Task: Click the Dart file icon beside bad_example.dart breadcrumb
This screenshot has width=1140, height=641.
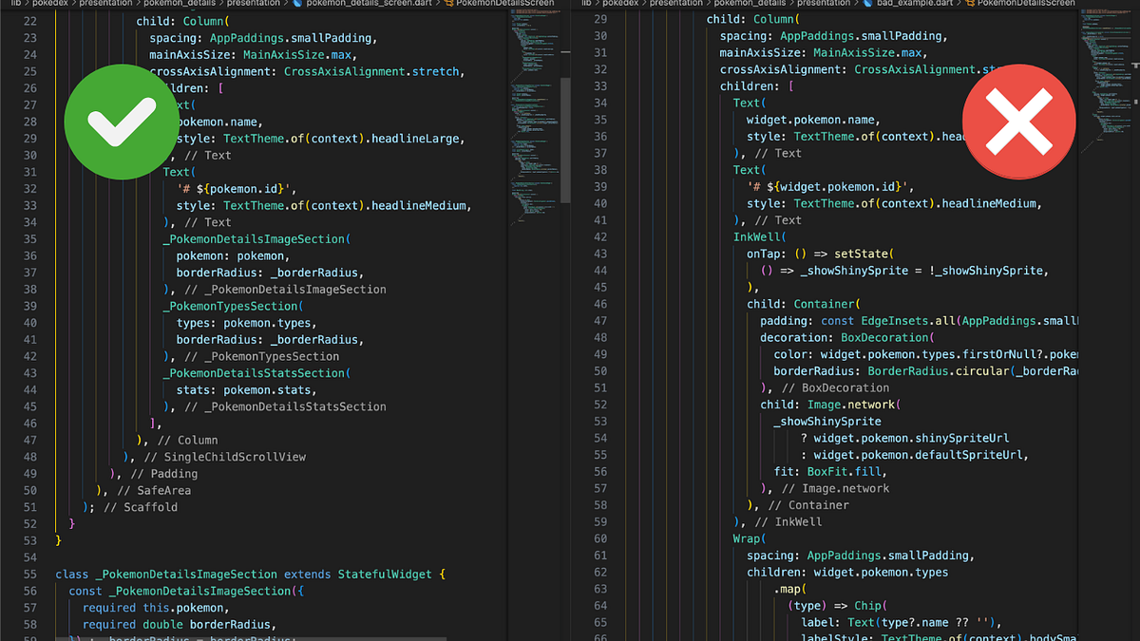Action: 867,4
